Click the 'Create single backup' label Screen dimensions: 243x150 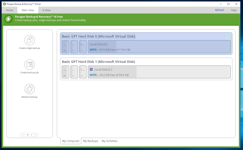point(29,48)
